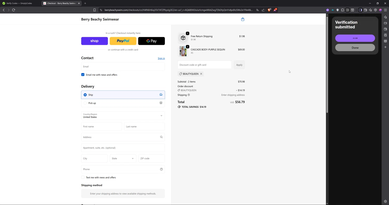Bookmark this page via address bar icon
This screenshot has height=205, width=389.
coord(94,10)
